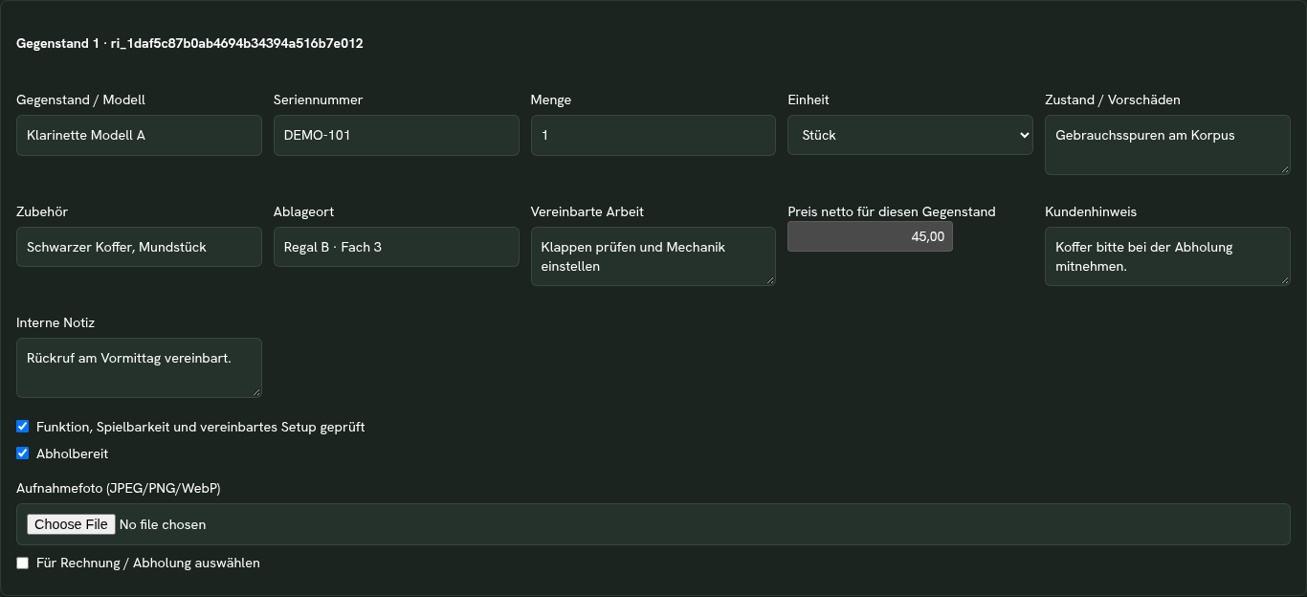
Task: Click the 'Menge' label
Action: (551, 99)
